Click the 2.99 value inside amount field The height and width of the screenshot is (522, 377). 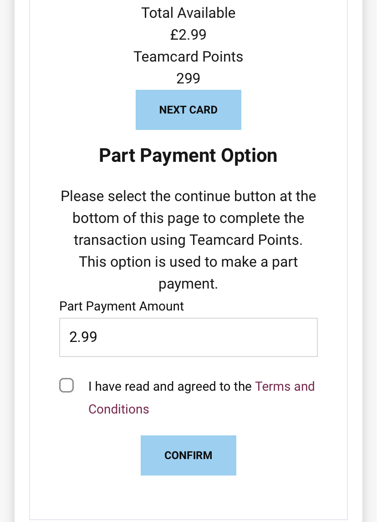[83, 337]
